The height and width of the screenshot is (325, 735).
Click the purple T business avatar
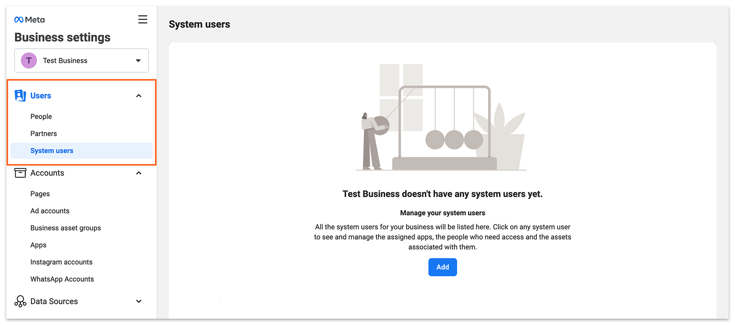(29, 60)
